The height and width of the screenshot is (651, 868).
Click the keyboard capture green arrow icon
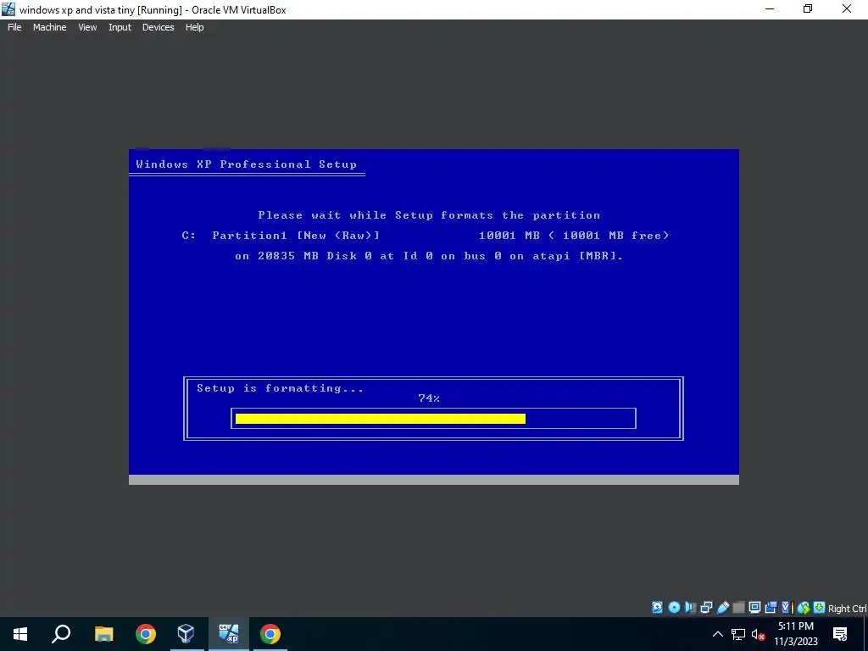click(x=820, y=607)
